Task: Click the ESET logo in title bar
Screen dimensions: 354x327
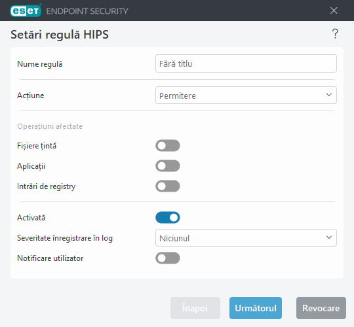Action: point(26,10)
